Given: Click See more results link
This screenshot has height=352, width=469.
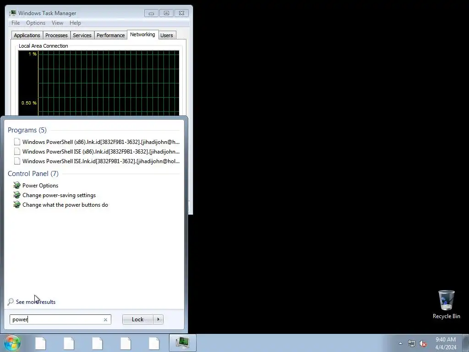Looking at the screenshot, I should 36,302.
